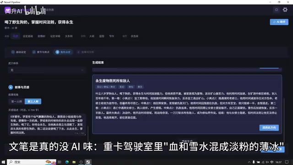
Task: Show hidden system tray icons
Action: point(249,162)
